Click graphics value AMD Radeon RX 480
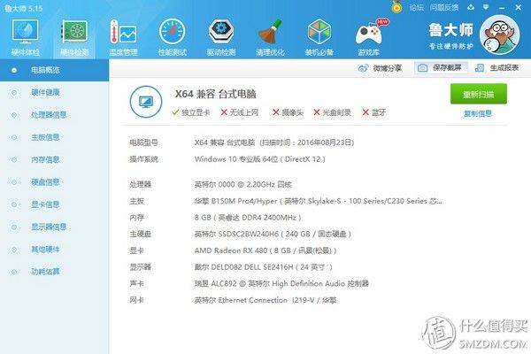This screenshot has width=531, height=354. (265, 250)
